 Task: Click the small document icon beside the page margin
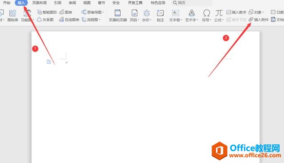point(49,62)
